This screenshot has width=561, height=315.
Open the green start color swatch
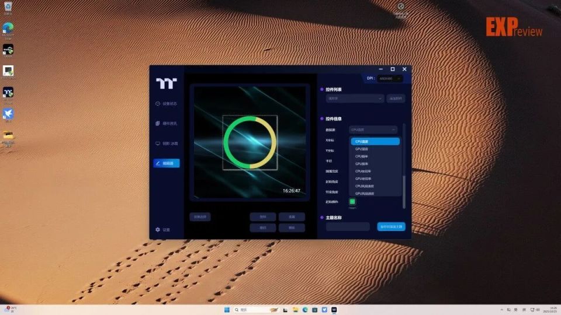point(352,202)
